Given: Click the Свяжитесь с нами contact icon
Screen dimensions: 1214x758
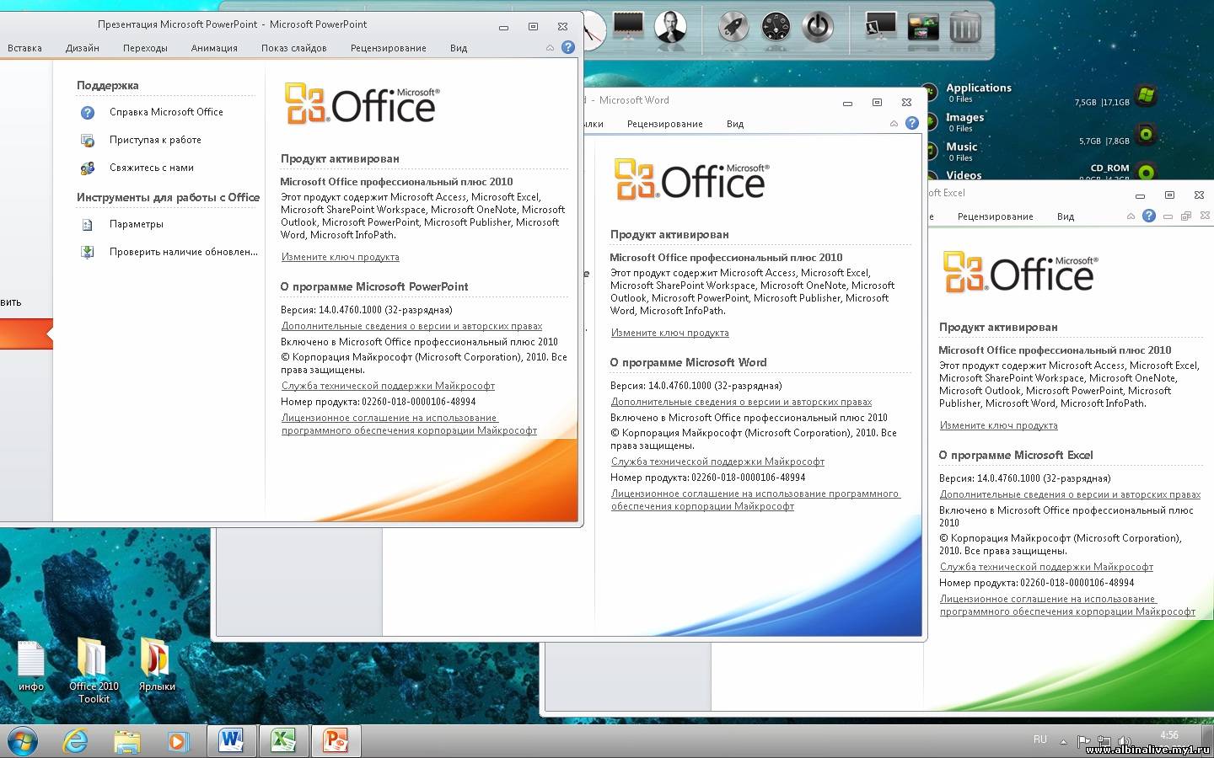Looking at the screenshot, I should (88, 168).
